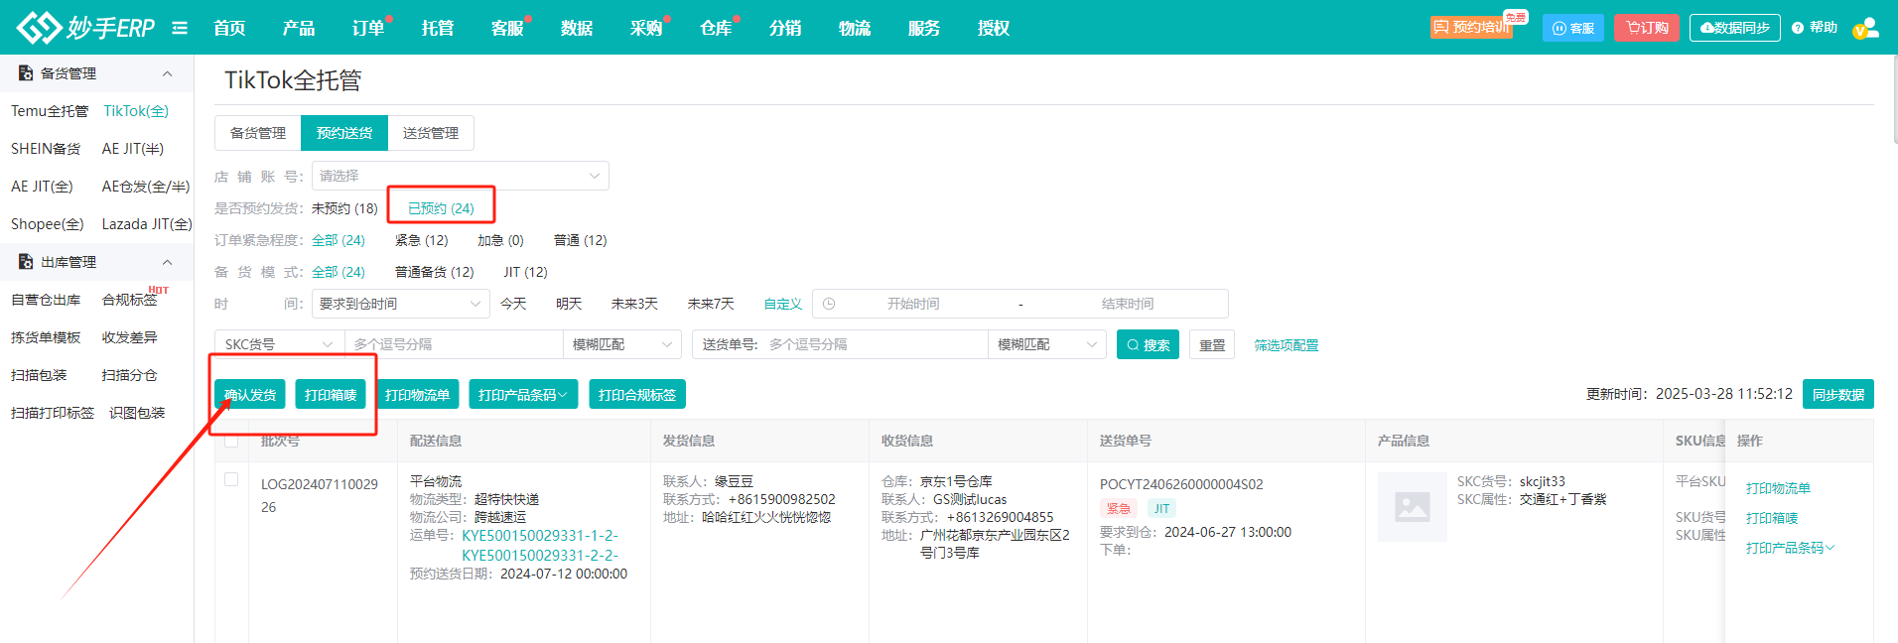This screenshot has width=1898, height=643.
Task: Switch to the 送货管理 tab
Action: (431, 133)
